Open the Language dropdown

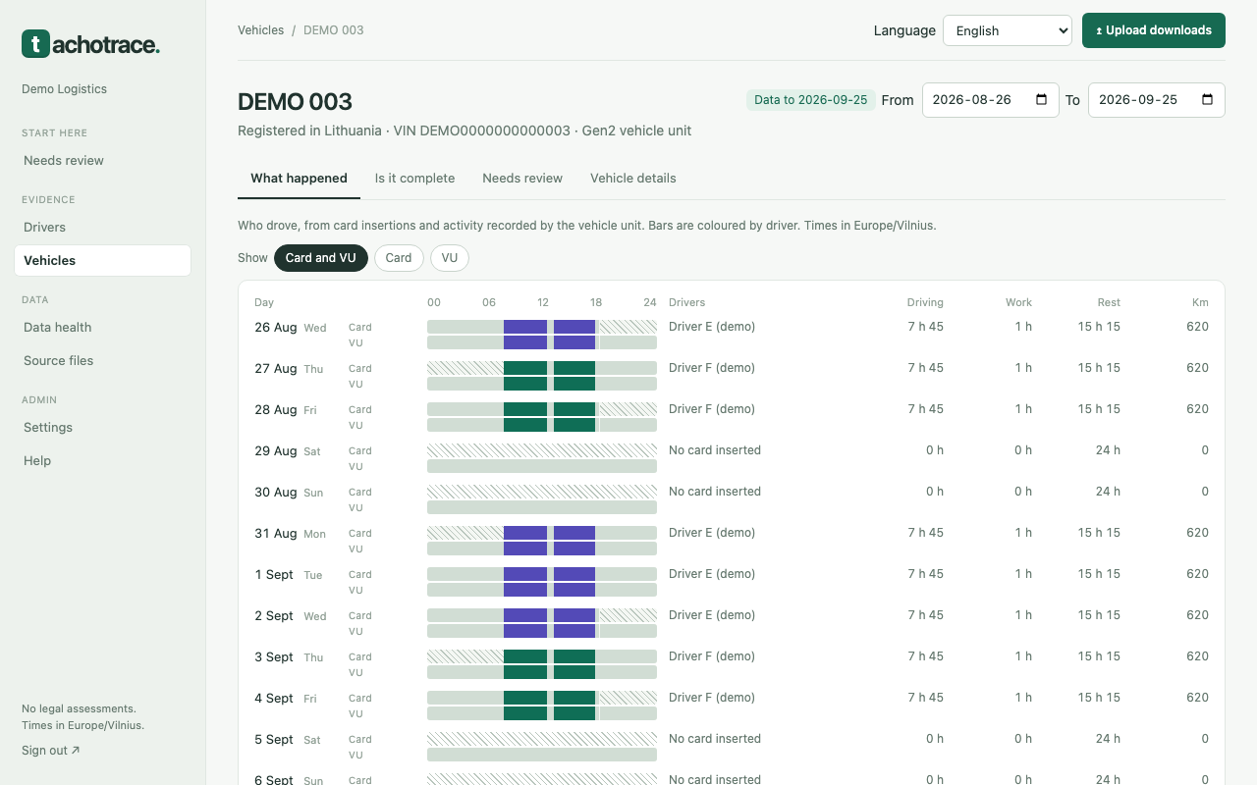click(x=1008, y=30)
